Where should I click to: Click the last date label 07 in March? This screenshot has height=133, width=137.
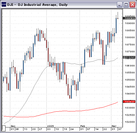[120, 129]
